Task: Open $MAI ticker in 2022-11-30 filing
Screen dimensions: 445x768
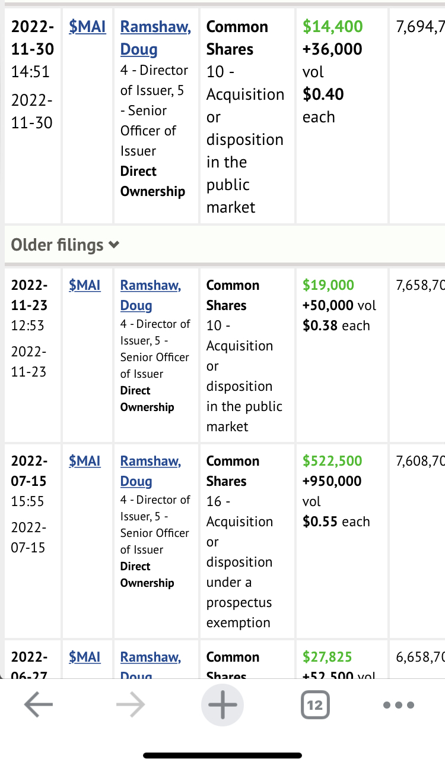Action: [x=87, y=27]
